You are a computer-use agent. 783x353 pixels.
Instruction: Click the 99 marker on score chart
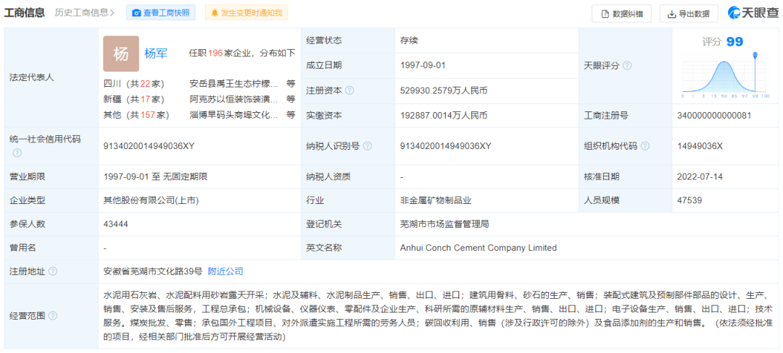[x=755, y=56]
